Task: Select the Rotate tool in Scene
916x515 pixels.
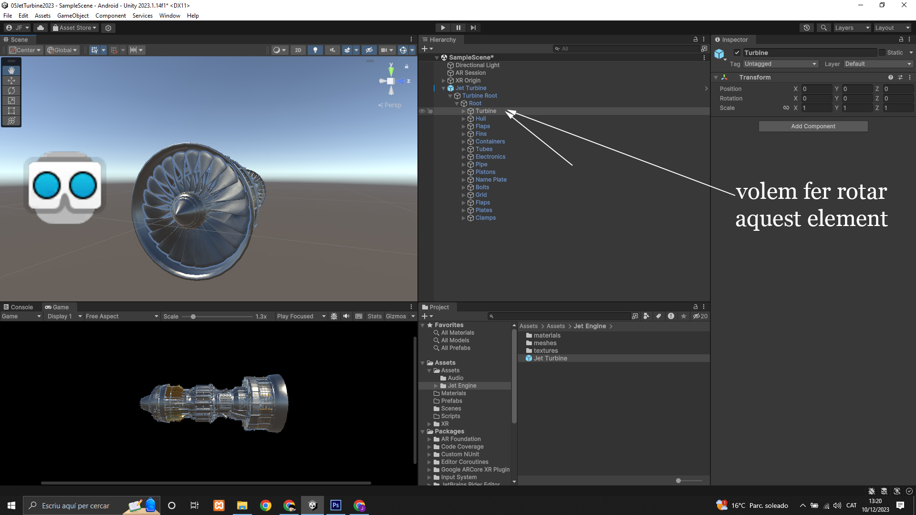Action: pos(11,91)
